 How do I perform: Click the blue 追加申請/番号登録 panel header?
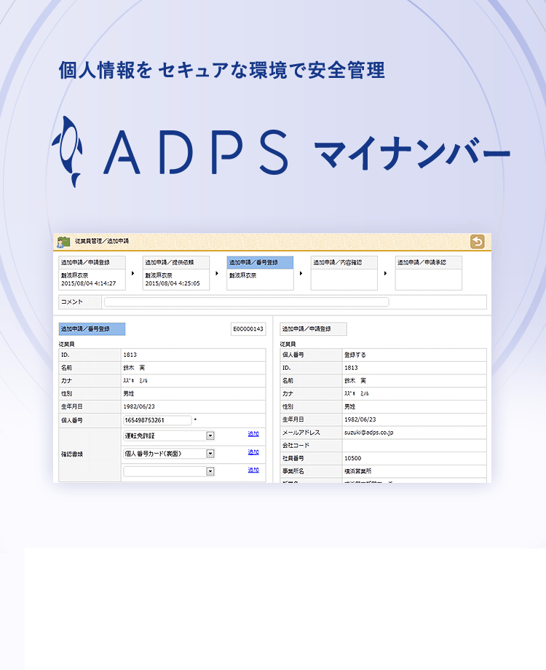pyautogui.click(x=92, y=329)
